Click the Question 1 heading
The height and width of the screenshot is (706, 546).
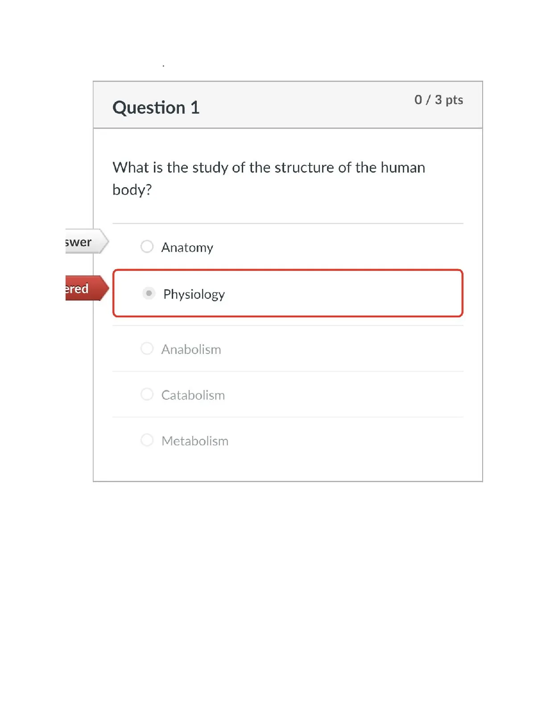[156, 108]
